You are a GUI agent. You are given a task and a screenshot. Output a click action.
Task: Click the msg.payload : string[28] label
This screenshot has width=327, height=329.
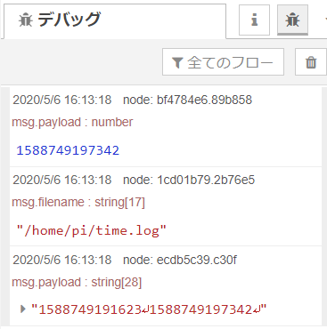[x=77, y=282]
